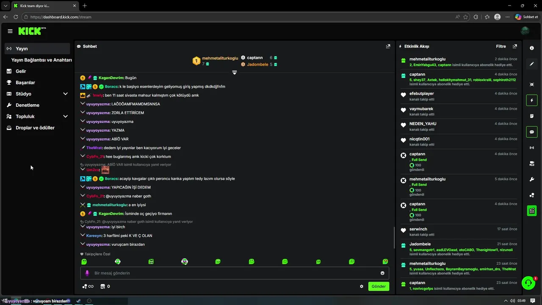542x305 pixels.
Task: Open a new browser tab
Action: 85,6
